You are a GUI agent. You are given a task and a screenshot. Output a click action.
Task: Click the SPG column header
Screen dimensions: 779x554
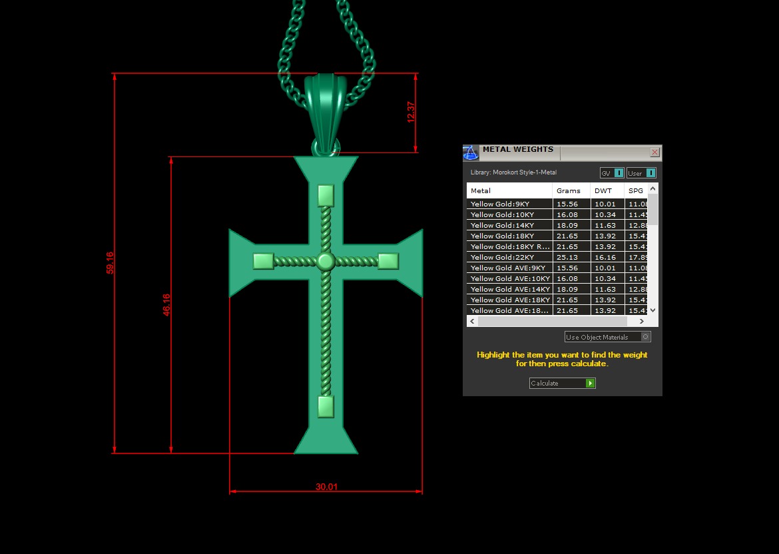point(636,190)
